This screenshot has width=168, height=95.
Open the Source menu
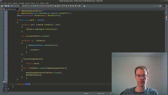9,3
